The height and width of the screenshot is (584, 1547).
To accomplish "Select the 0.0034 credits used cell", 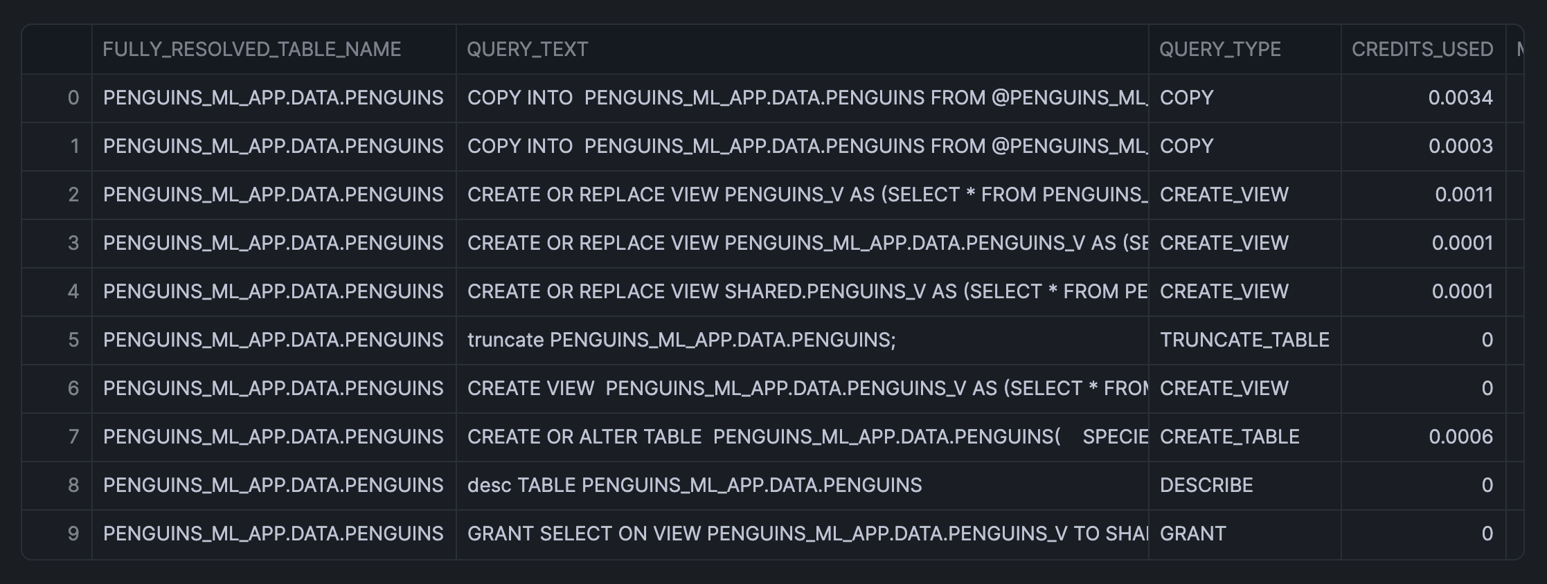I will tap(1460, 98).
